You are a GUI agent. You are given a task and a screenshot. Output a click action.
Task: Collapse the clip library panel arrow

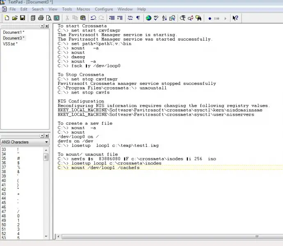[42, 136]
